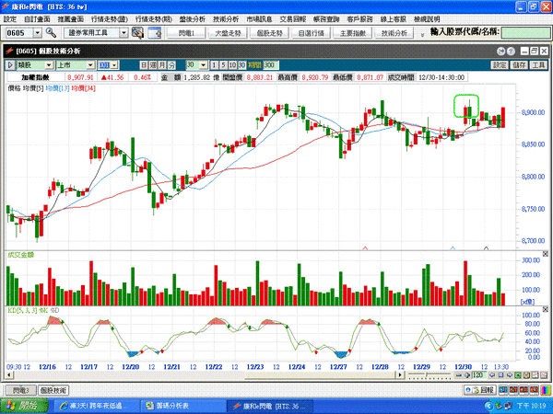Viewport: 553px width, 414px height.
Task: Open the round help icon in chart title bar
Action: [x=511, y=52]
